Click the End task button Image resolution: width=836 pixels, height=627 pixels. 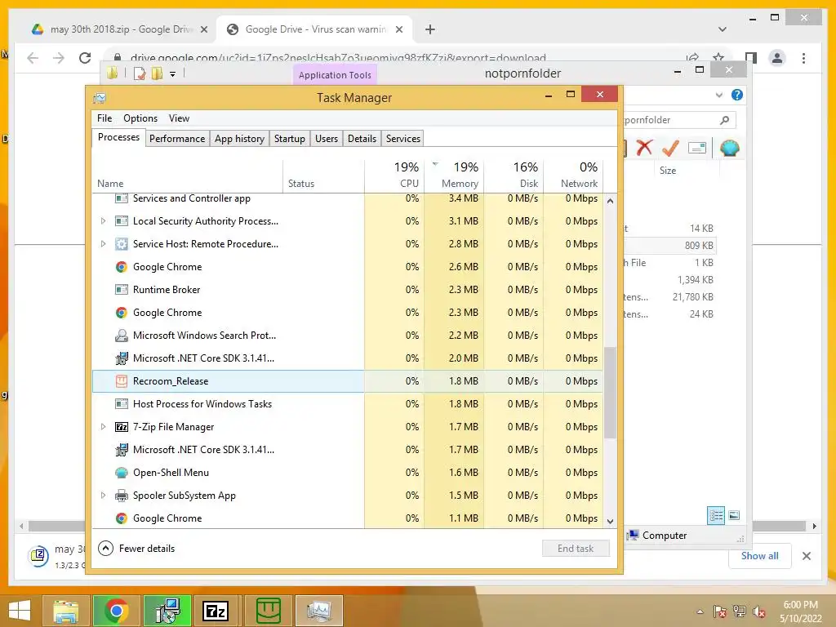576,548
